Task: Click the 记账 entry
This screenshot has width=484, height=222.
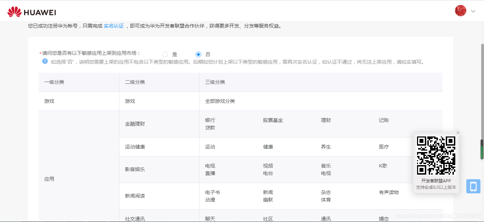Action: [x=384, y=120]
